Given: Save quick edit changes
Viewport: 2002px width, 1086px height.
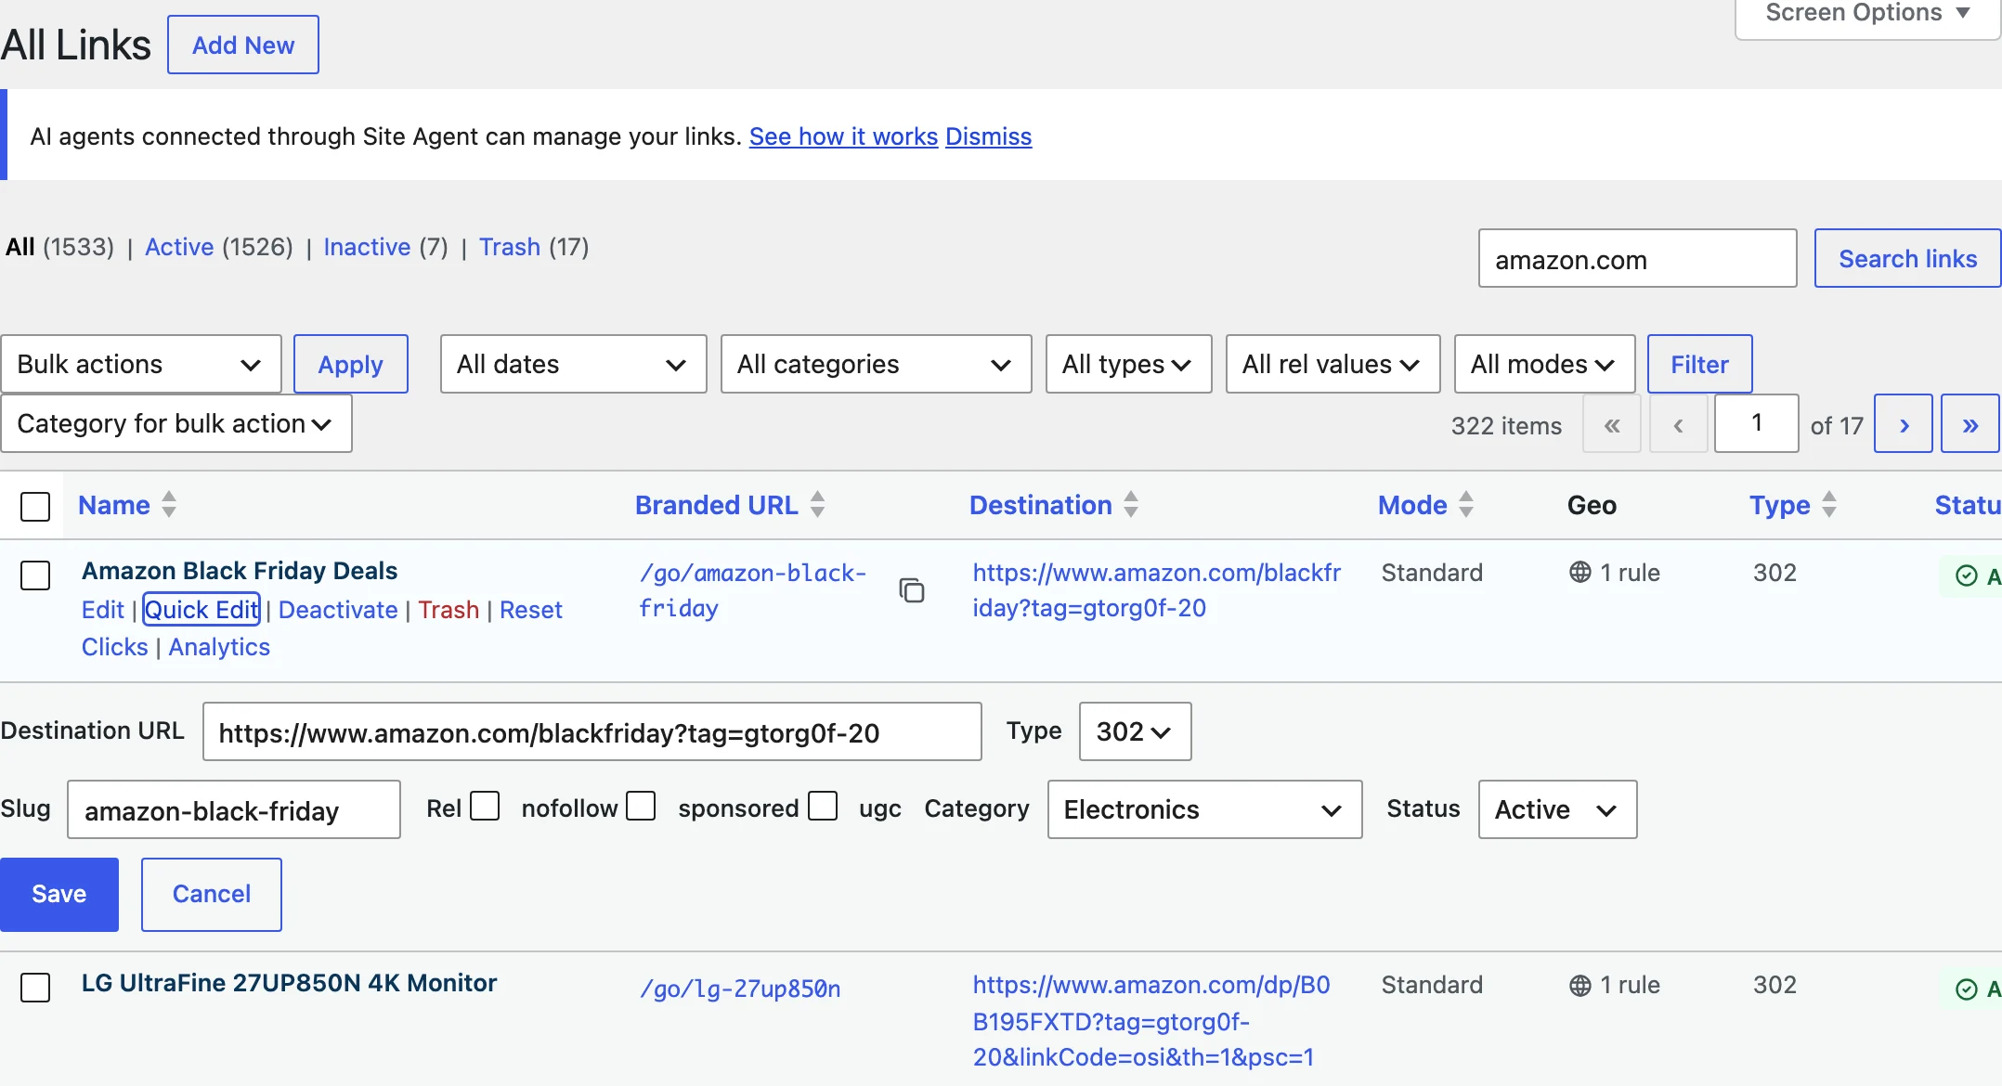Looking at the screenshot, I should tap(59, 894).
